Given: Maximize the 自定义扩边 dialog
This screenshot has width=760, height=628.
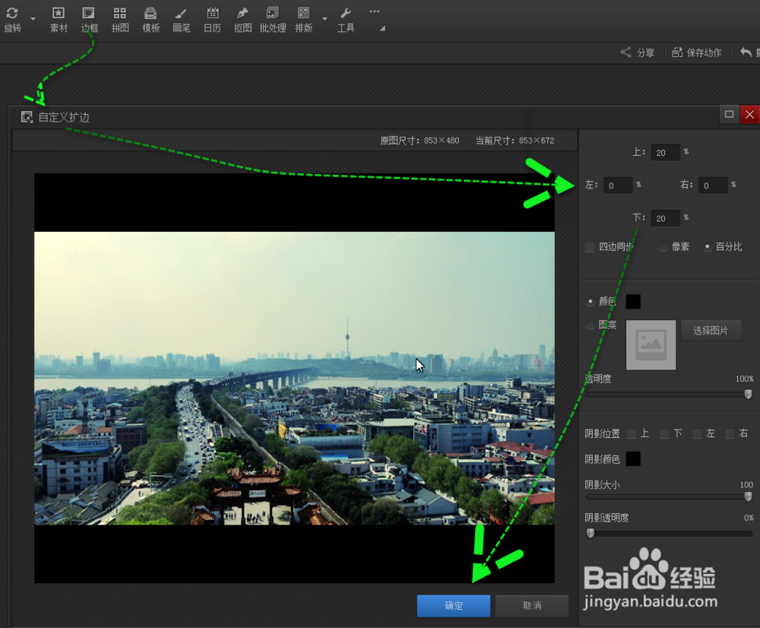Looking at the screenshot, I should coord(729,115).
